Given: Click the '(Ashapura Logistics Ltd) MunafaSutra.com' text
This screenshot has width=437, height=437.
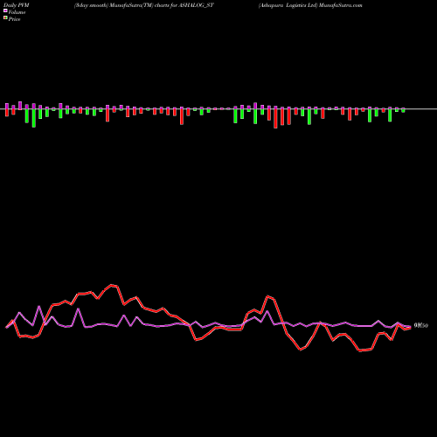Looking at the screenshot, I should coord(310,5).
